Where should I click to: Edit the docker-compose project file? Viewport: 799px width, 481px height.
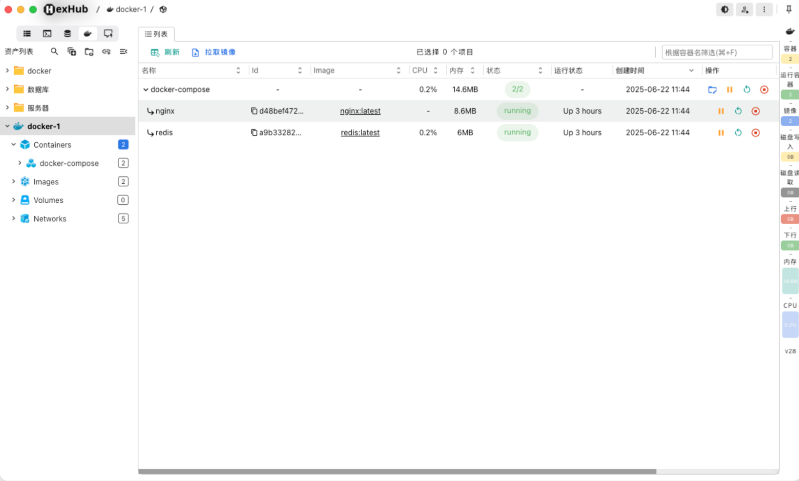(x=712, y=89)
